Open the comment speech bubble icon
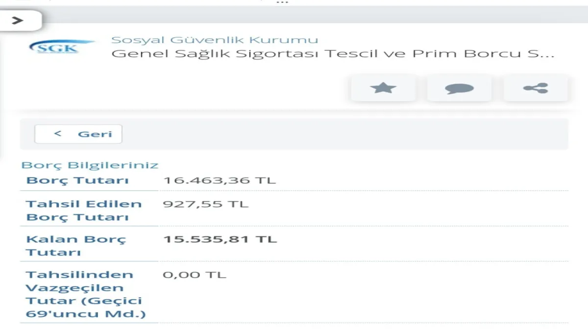The width and height of the screenshot is (588, 330). pos(459,88)
